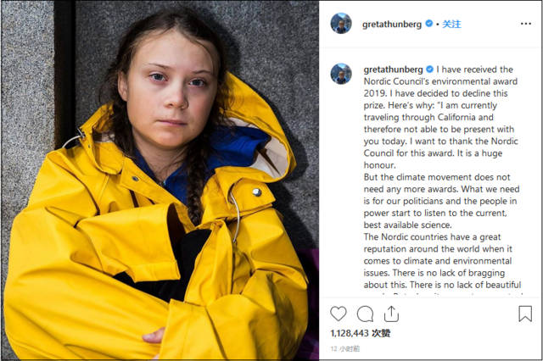The width and height of the screenshot is (543, 361).
Task: Click the blue verified badge in the header
Action: coord(428,24)
